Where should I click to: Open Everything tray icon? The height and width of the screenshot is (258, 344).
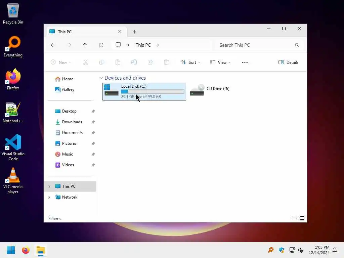pos(271,250)
